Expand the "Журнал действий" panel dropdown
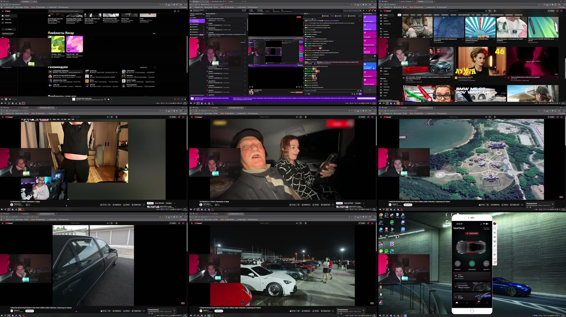 (212, 14)
